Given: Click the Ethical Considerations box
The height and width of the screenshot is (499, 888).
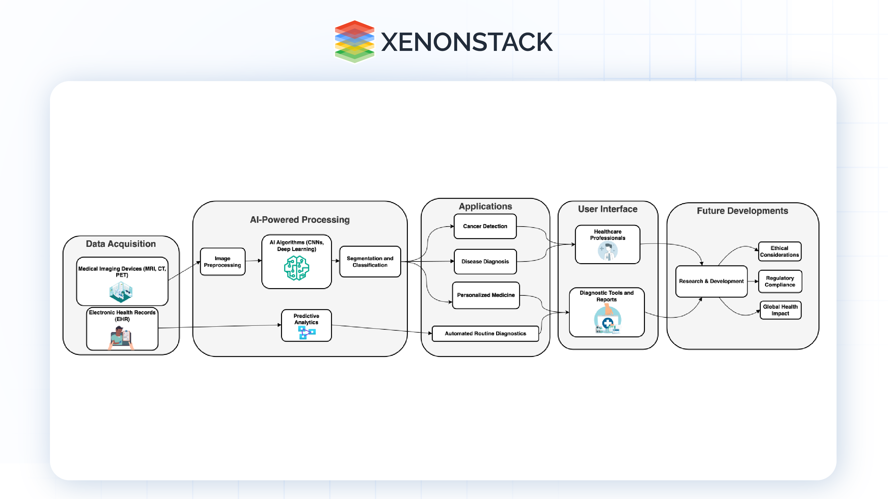Looking at the screenshot, I should pyautogui.click(x=779, y=251).
